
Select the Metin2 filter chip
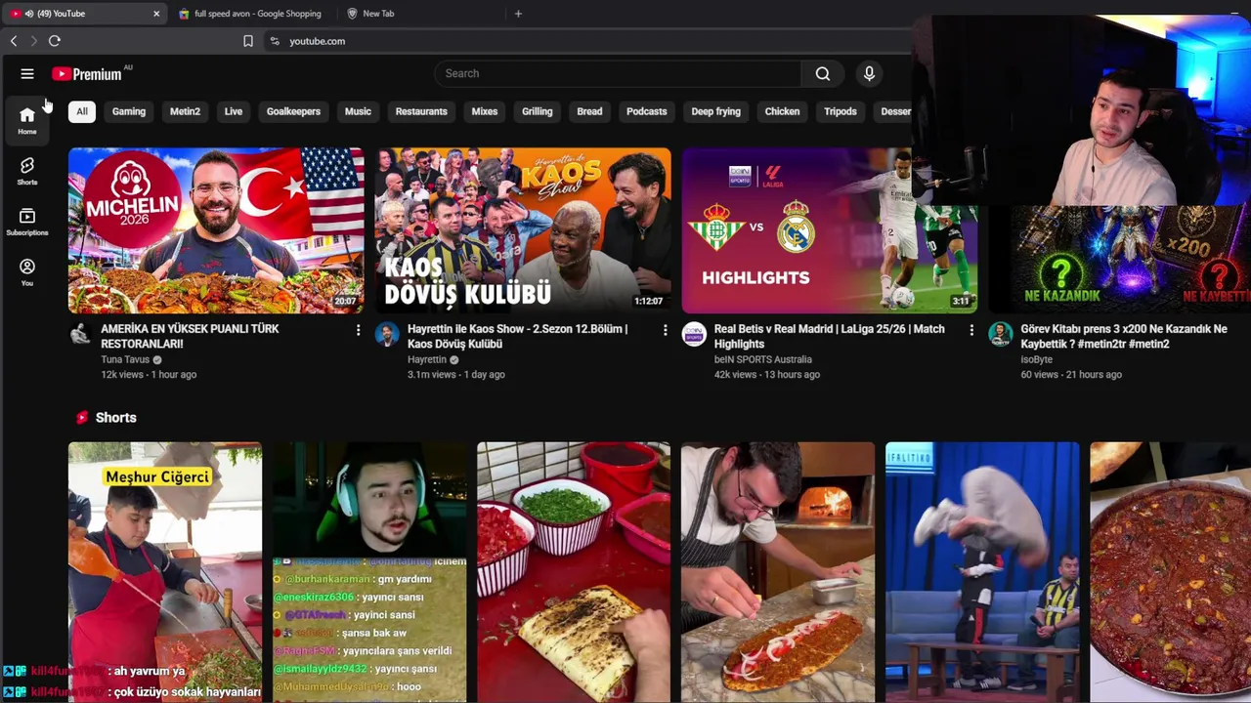coord(185,111)
